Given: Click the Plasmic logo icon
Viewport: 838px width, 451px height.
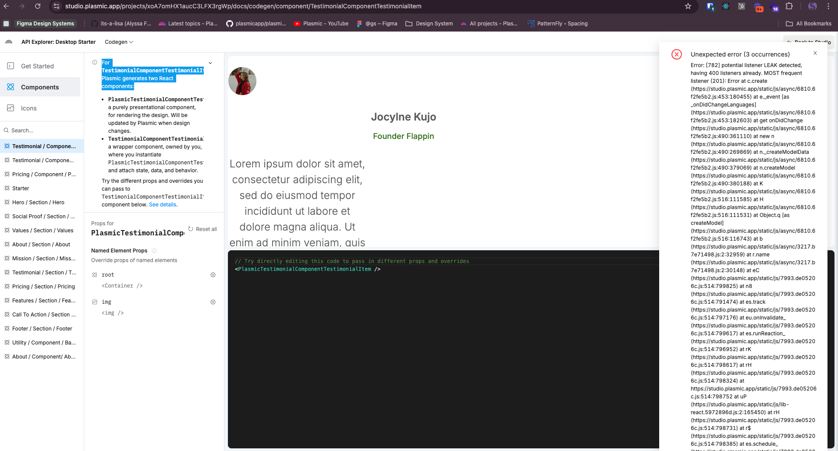Looking at the screenshot, I should tap(9, 42).
